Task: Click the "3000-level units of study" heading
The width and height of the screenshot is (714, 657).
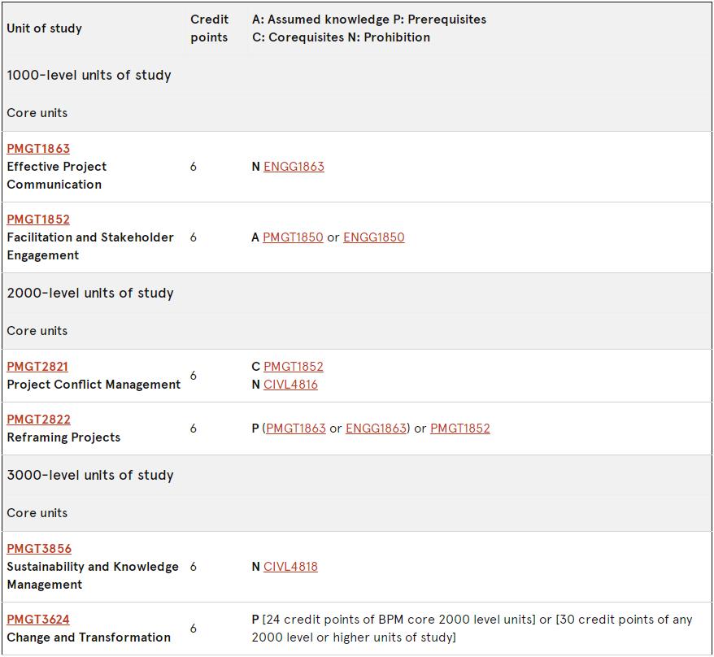Action: 90,476
